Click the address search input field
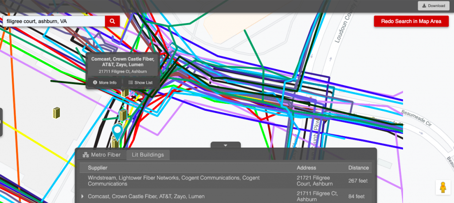 coord(54,21)
